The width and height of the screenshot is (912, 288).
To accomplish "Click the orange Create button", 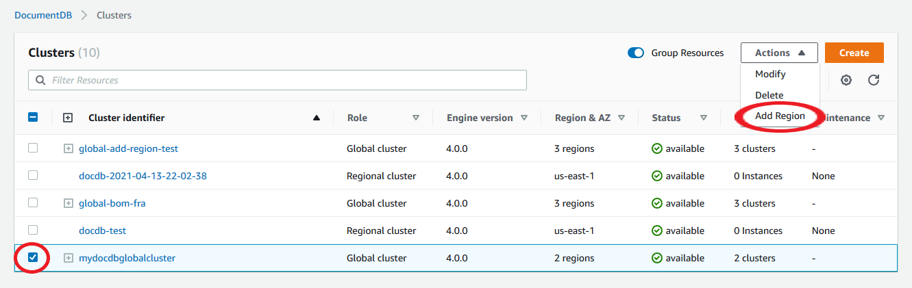I will tap(854, 53).
